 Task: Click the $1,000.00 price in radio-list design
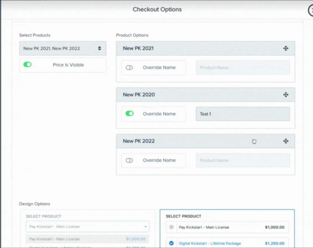click(x=274, y=227)
